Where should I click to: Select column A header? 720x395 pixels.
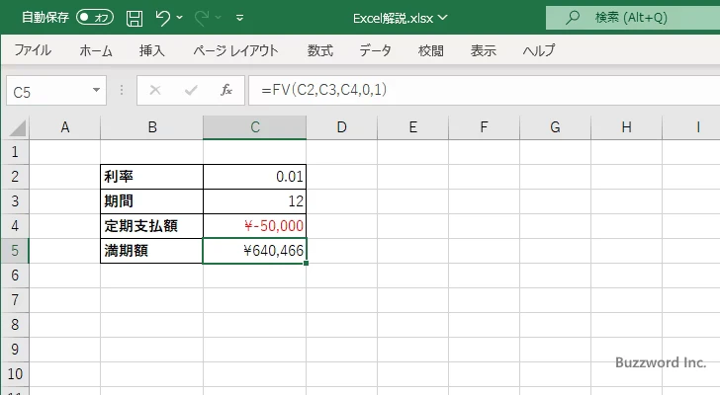click(64, 127)
